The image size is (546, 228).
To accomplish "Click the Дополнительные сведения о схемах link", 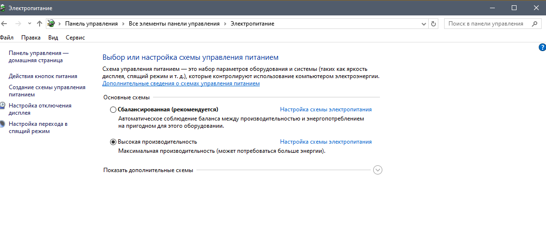I will point(181,83).
